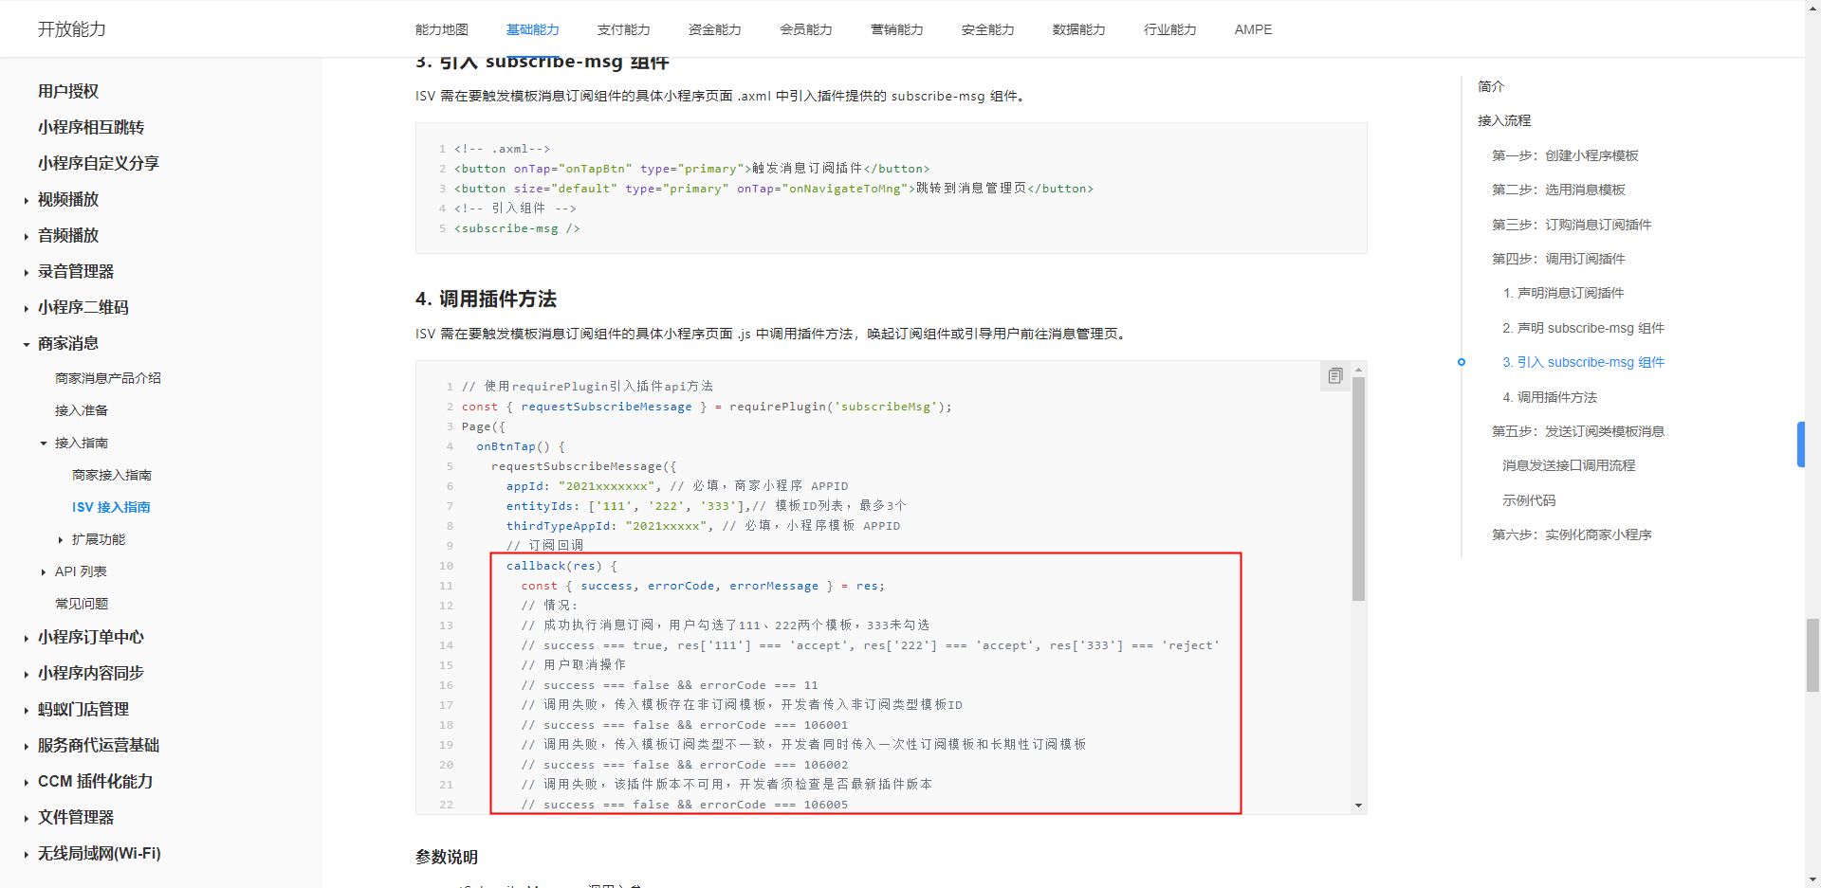Click the 开放能力 site title

72,29
